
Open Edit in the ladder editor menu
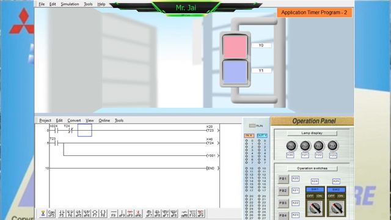pos(59,120)
